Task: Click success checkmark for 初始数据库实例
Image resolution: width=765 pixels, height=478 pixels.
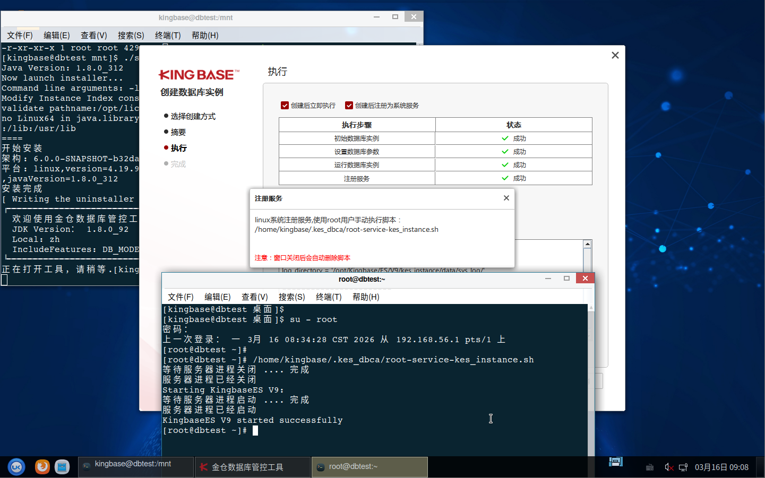Action: pyautogui.click(x=505, y=138)
